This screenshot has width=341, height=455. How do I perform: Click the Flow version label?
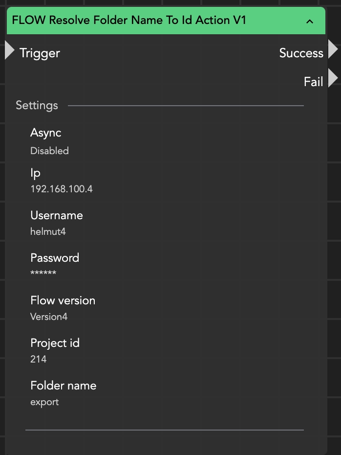(x=63, y=300)
